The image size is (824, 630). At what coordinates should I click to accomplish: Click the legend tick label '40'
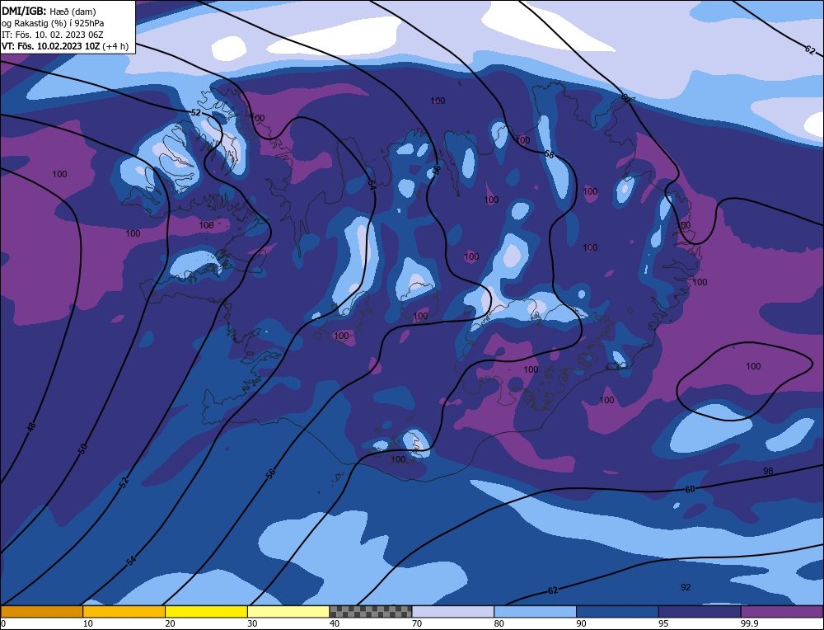pyautogui.click(x=335, y=623)
